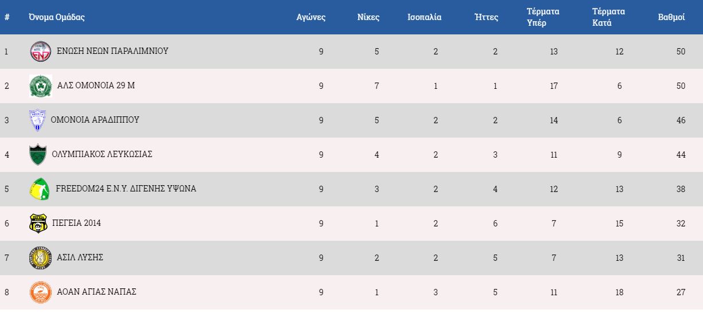This screenshot has width=703, height=313.
Task: Click the ΔΙΓΕΝΗΣ ΥΨΩΝΑ yellow-green logo
Action: 39,189
